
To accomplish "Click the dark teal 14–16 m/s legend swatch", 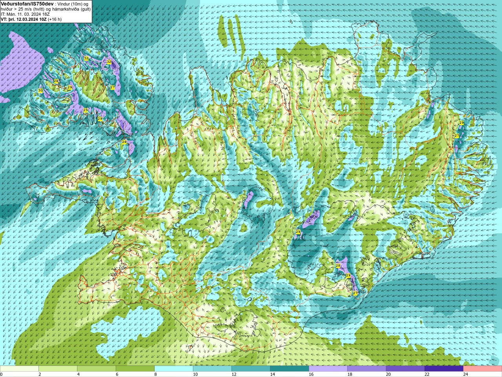I will coord(289,369).
